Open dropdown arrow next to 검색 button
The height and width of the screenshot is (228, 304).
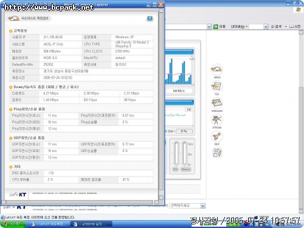pyautogui.click(x=286, y=27)
